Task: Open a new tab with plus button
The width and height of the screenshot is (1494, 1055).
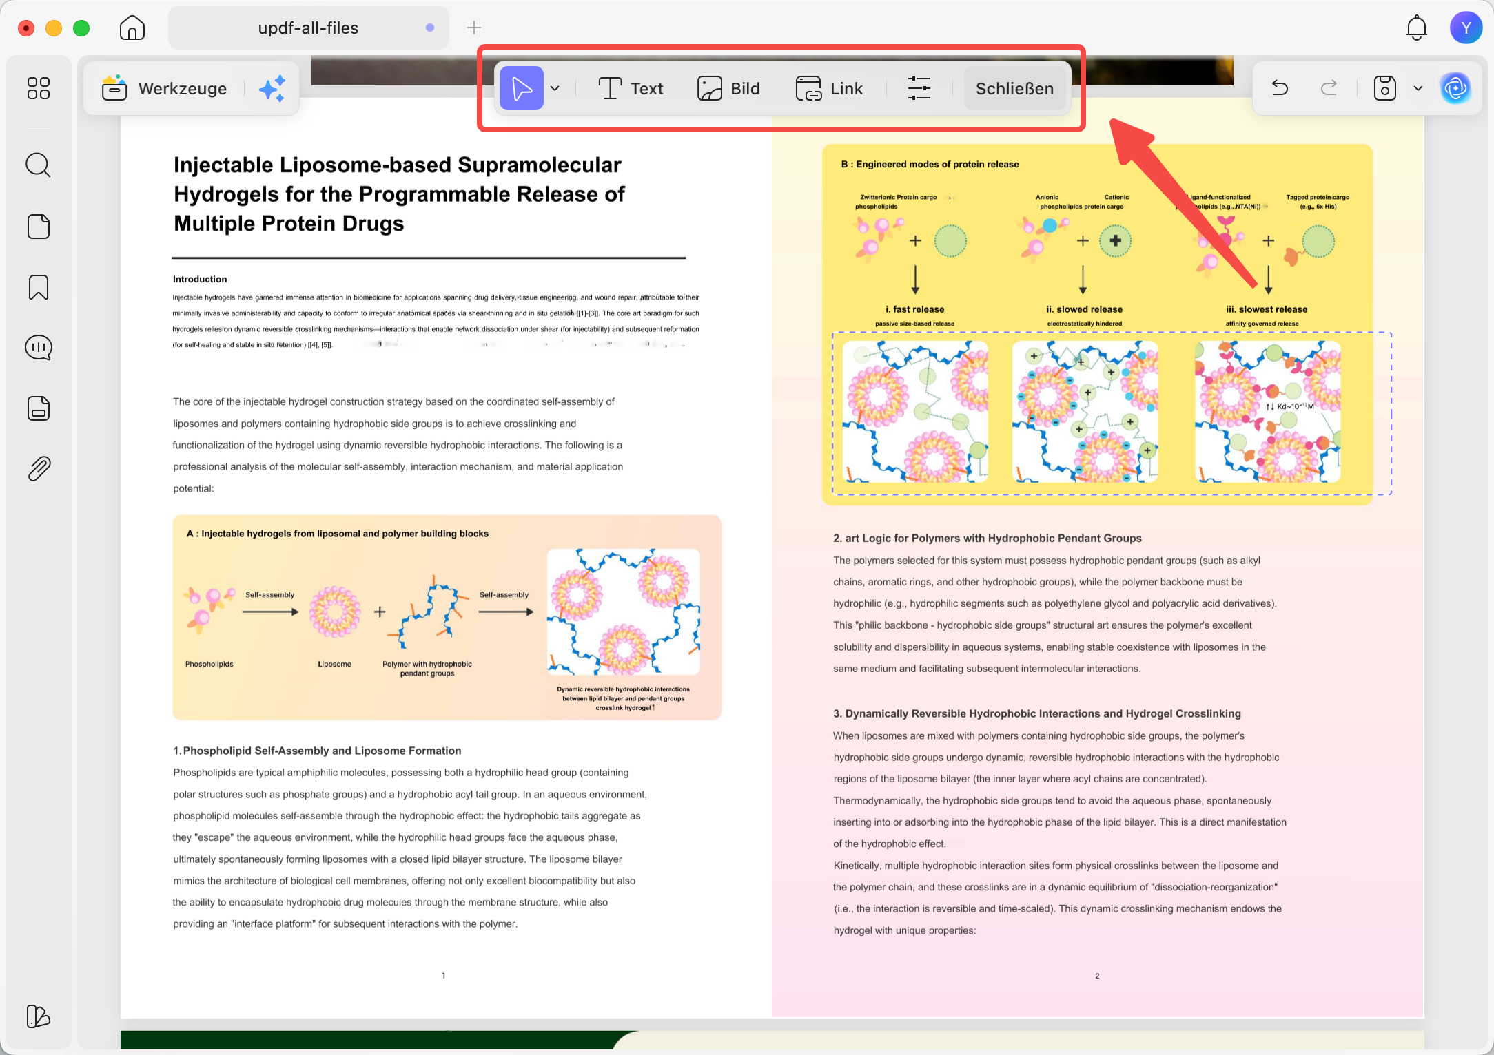Action: (474, 28)
